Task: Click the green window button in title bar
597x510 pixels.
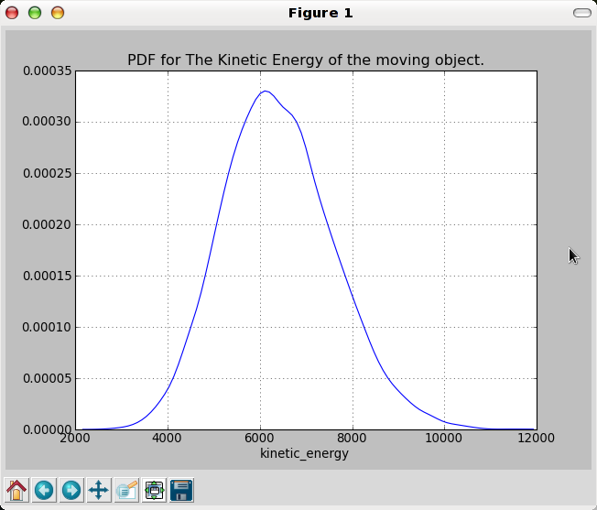Action: coord(35,13)
